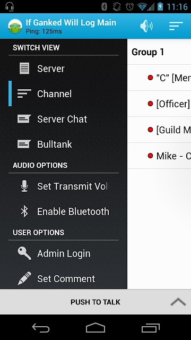This screenshot has width=191, height=340.
Task: Select the Server view icon
Action: (x=24, y=69)
